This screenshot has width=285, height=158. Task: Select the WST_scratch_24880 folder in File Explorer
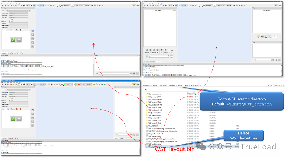(155, 97)
